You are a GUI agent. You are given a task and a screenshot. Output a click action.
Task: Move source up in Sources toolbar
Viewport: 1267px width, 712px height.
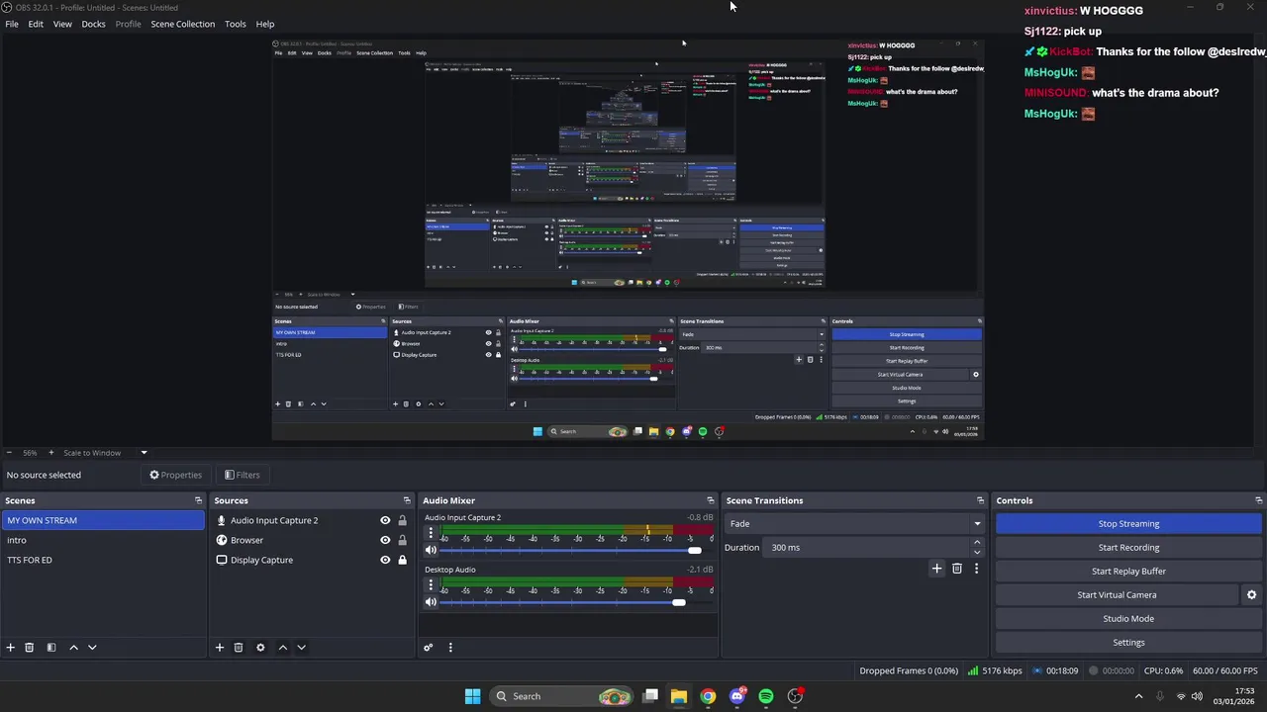coord(283,648)
